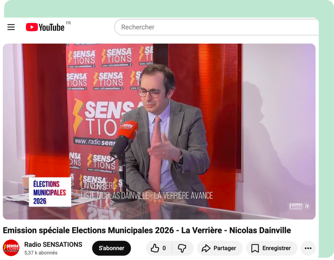The image size is (334, 260).
Task: Click the 5,37 k abonnés subscriber count
Action: (x=41, y=253)
